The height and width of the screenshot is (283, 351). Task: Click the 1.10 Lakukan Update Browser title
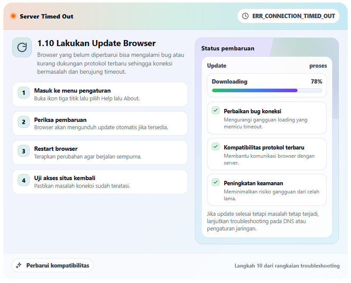pyautogui.click(x=97, y=43)
